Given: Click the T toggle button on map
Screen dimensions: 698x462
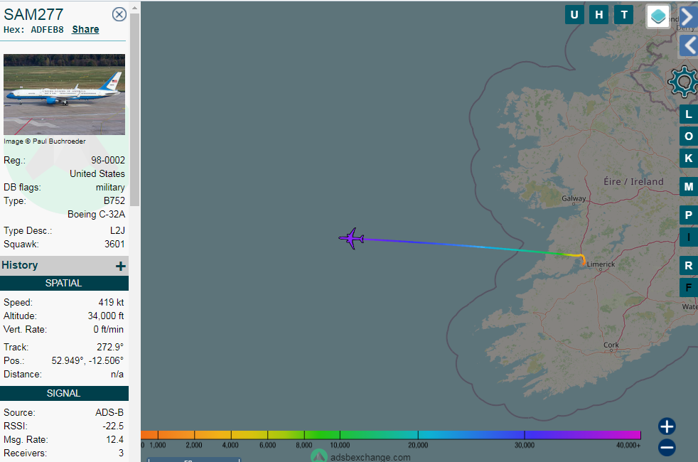Looking at the screenshot, I should click(x=623, y=15).
